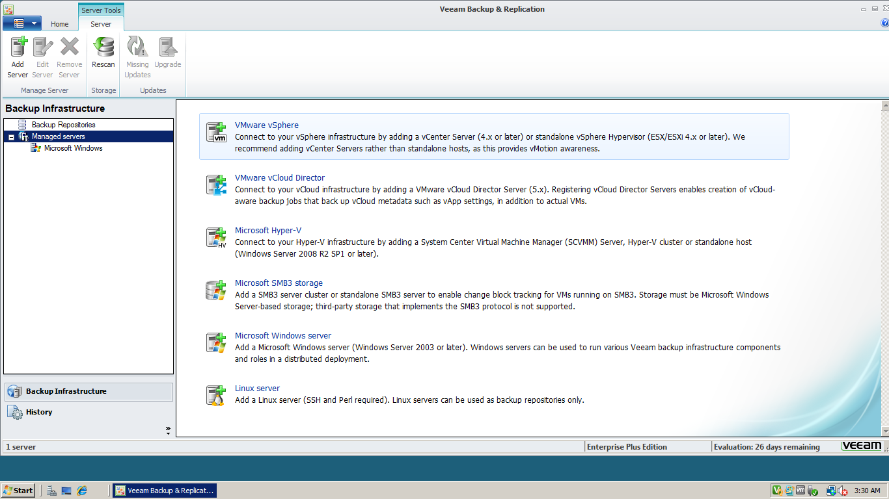Open the application main menu dropdown
The height and width of the screenshot is (499, 889).
coord(21,23)
